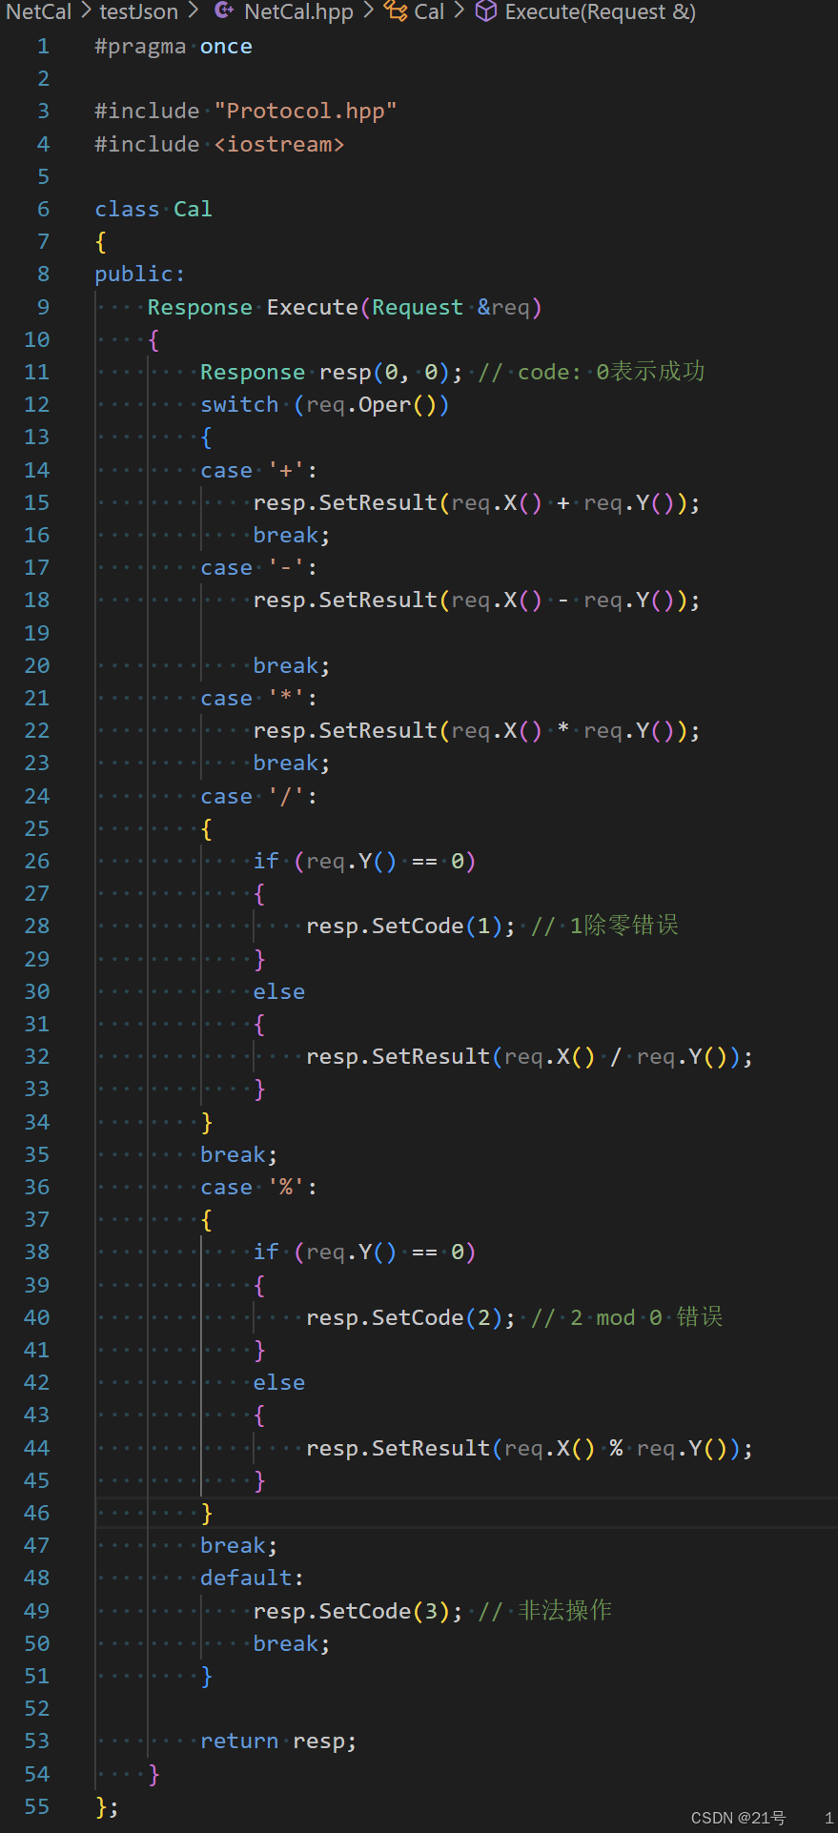Click "case '*':" label
838x1833 pixels.
258,699
